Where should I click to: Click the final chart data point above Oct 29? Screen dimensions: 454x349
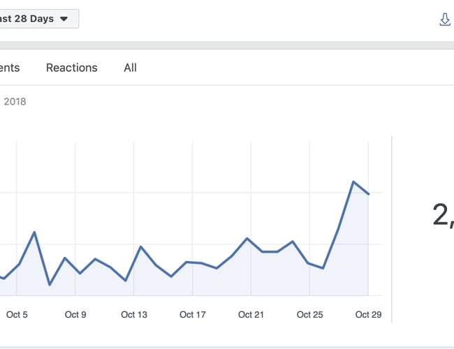pyautogui.click(x=369, y=194)
